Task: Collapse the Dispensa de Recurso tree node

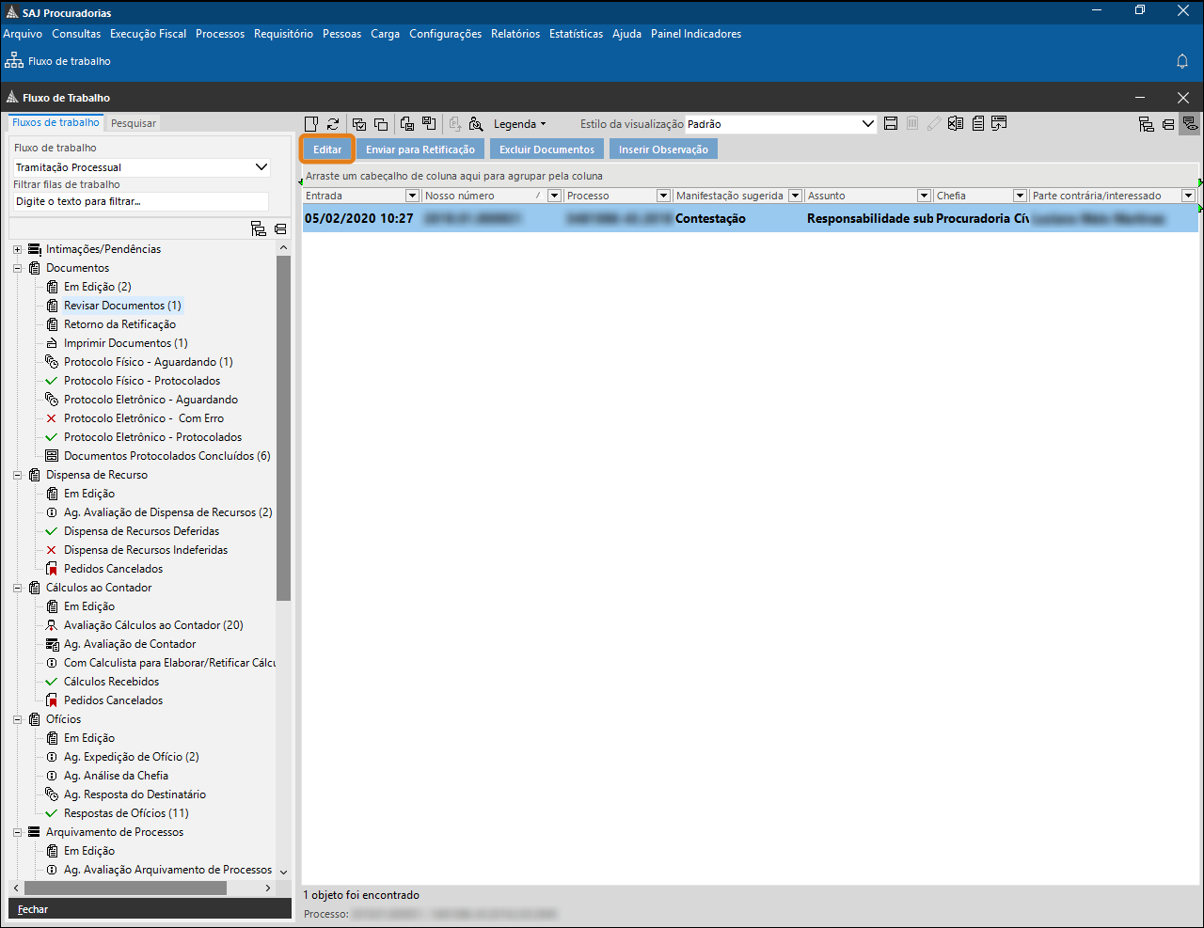Action: coord(17,475)
